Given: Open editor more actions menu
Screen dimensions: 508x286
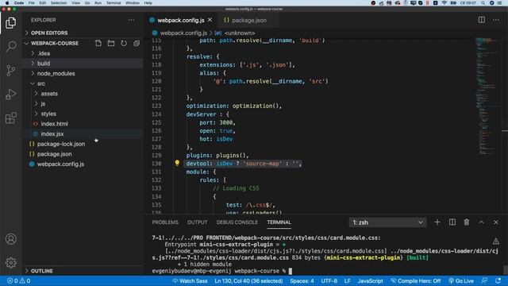Looking at the screenshot, I should [496, 20].
